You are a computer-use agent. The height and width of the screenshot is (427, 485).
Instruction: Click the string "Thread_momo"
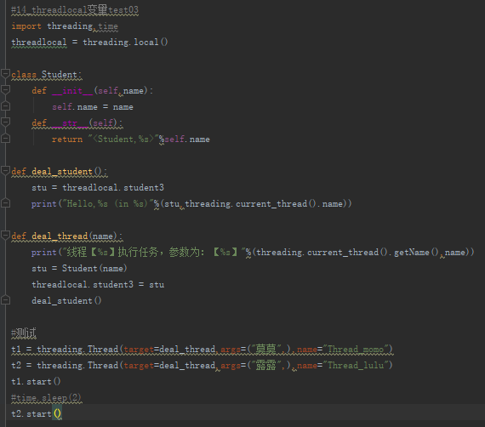(x=356, y=349)
